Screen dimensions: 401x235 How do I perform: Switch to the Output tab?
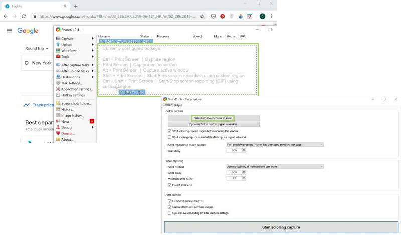[178, 105]
